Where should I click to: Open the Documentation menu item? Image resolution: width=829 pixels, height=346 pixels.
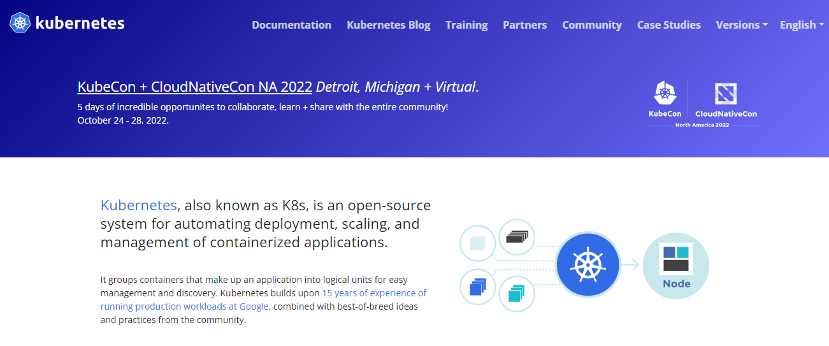click(x=291, y=25)
